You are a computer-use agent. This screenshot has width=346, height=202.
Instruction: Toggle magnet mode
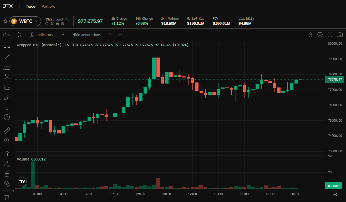click(x=7, y=154)
